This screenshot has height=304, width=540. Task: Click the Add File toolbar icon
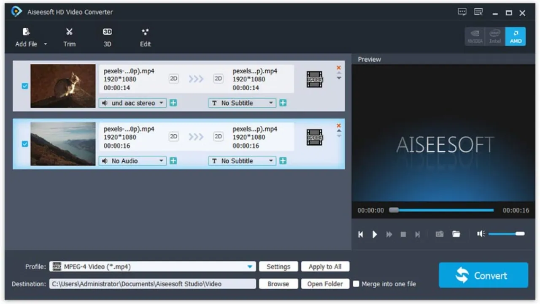[26, 32]
